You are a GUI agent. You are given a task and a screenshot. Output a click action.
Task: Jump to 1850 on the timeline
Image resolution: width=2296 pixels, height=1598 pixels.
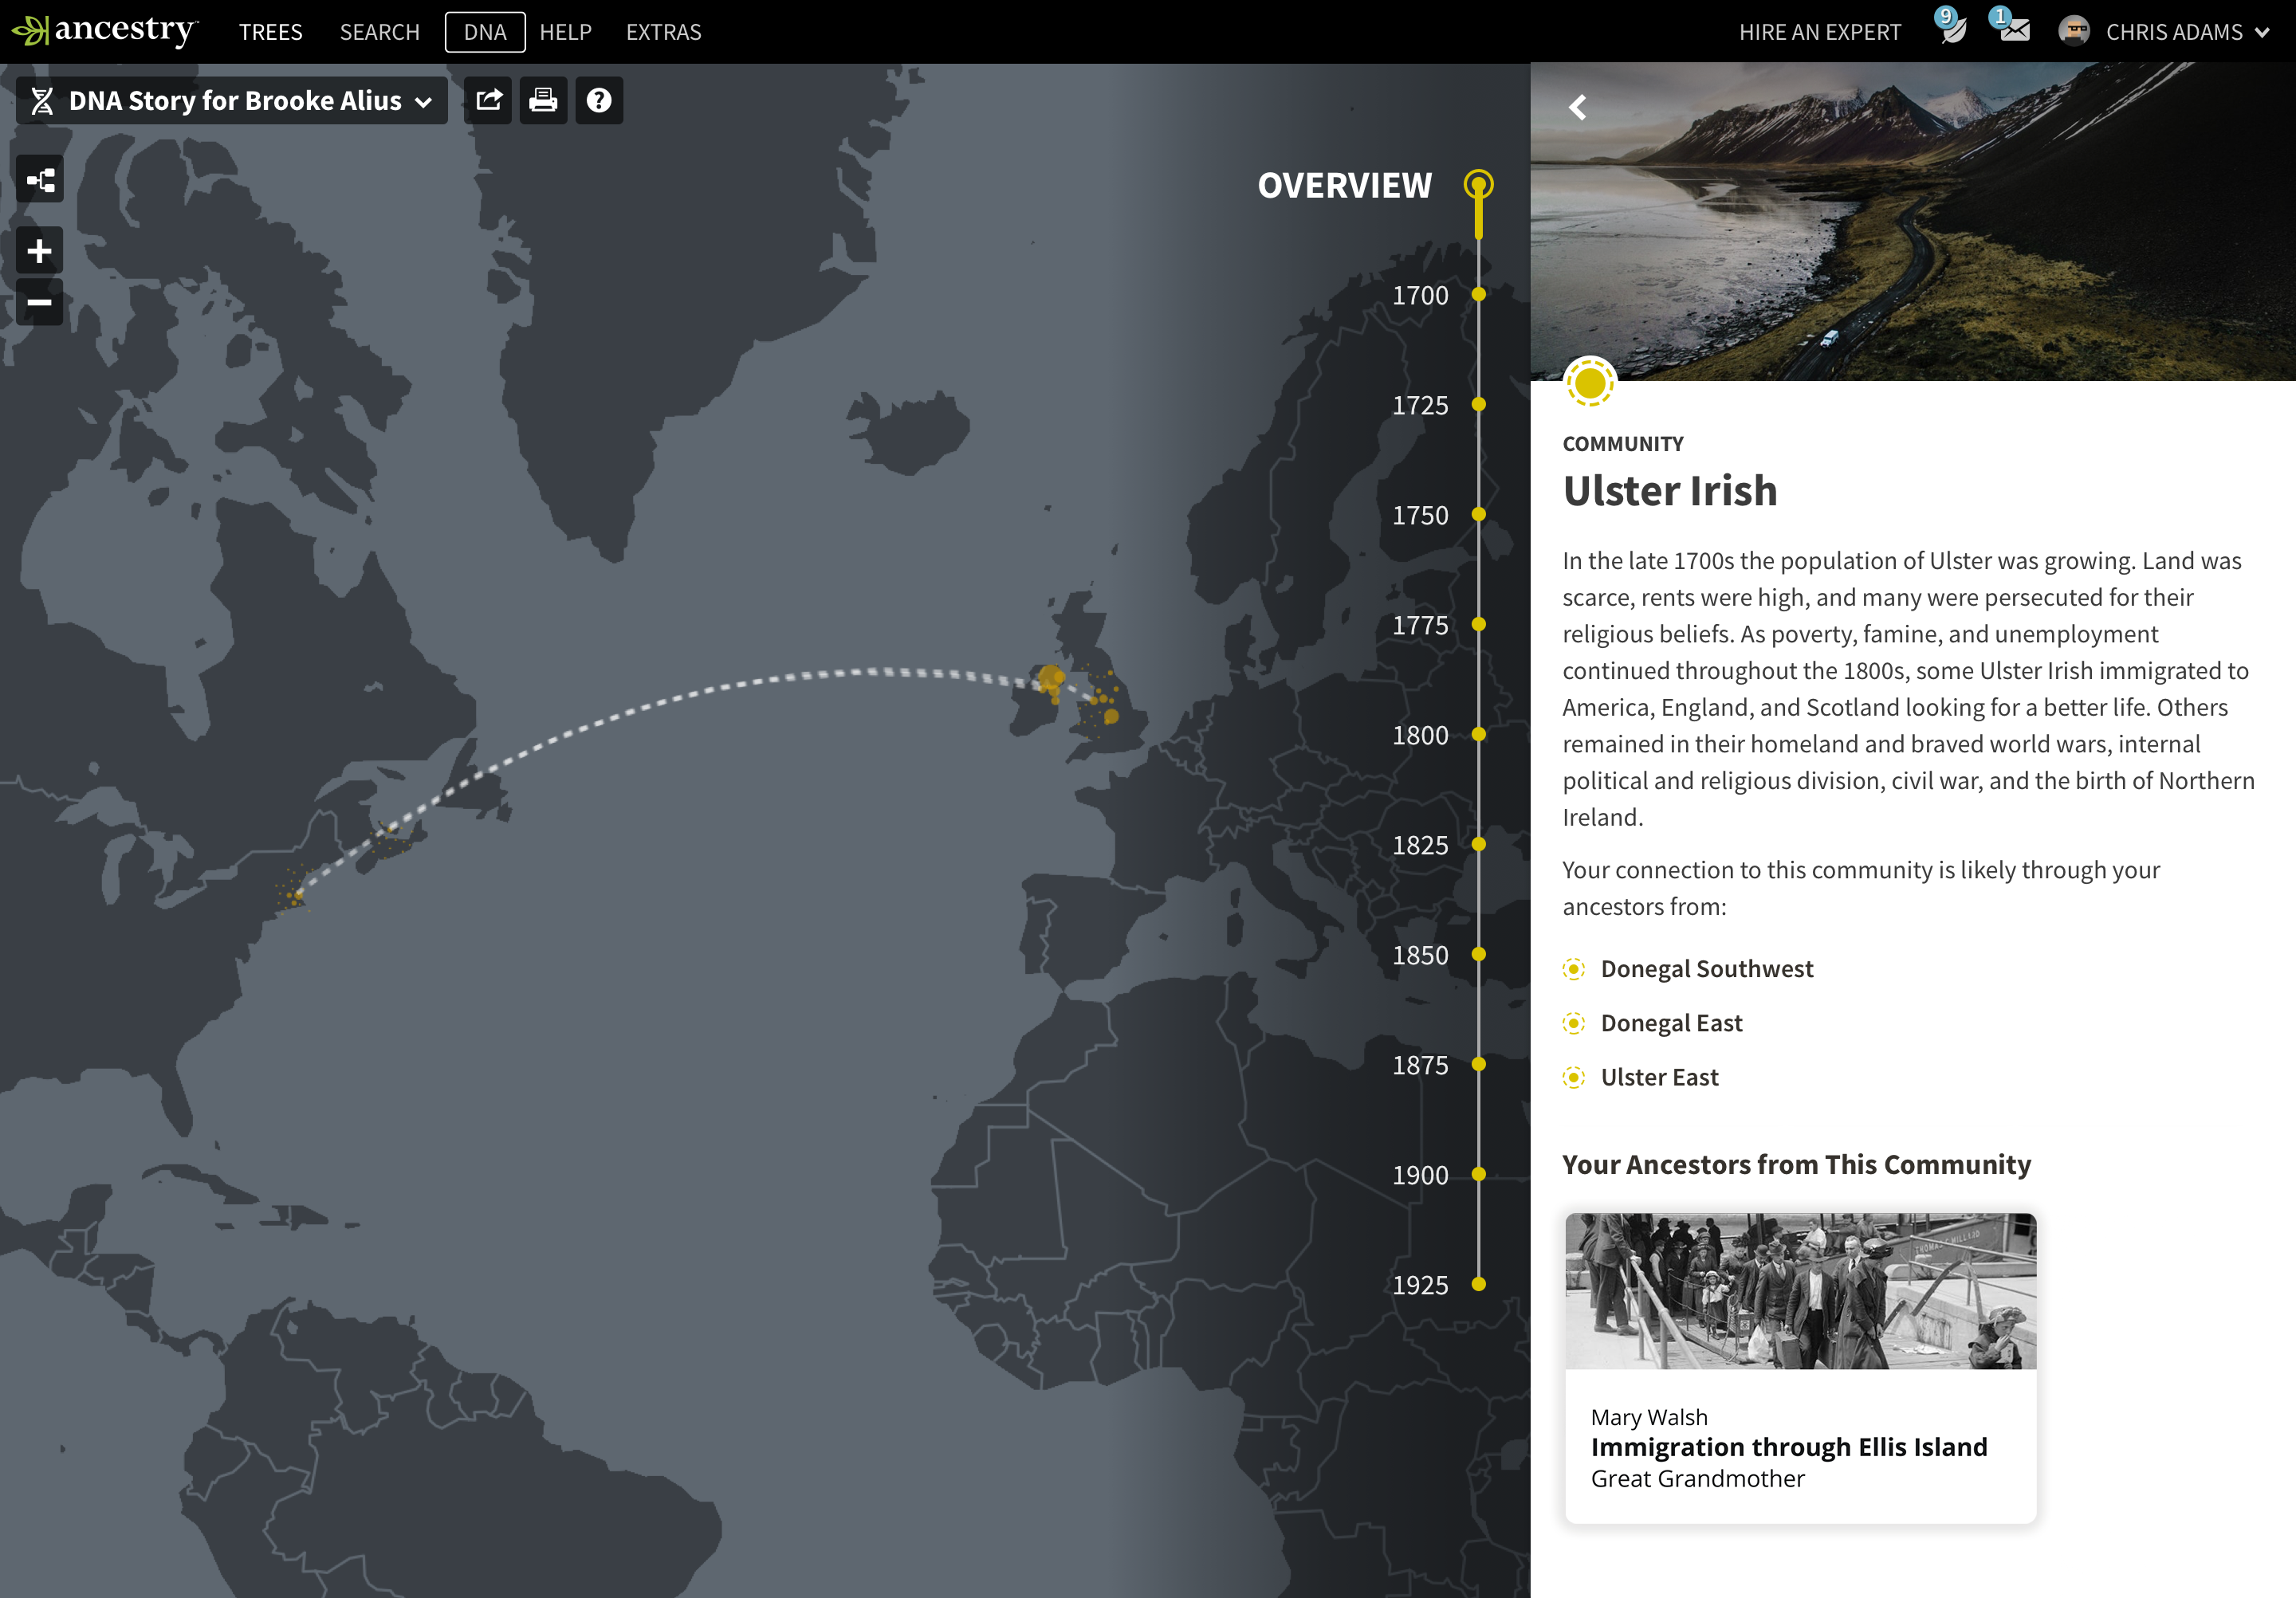(1478, 954)
